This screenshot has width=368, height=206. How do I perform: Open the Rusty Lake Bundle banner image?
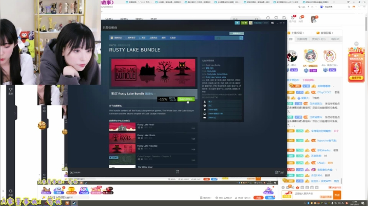tap(153, 73)
